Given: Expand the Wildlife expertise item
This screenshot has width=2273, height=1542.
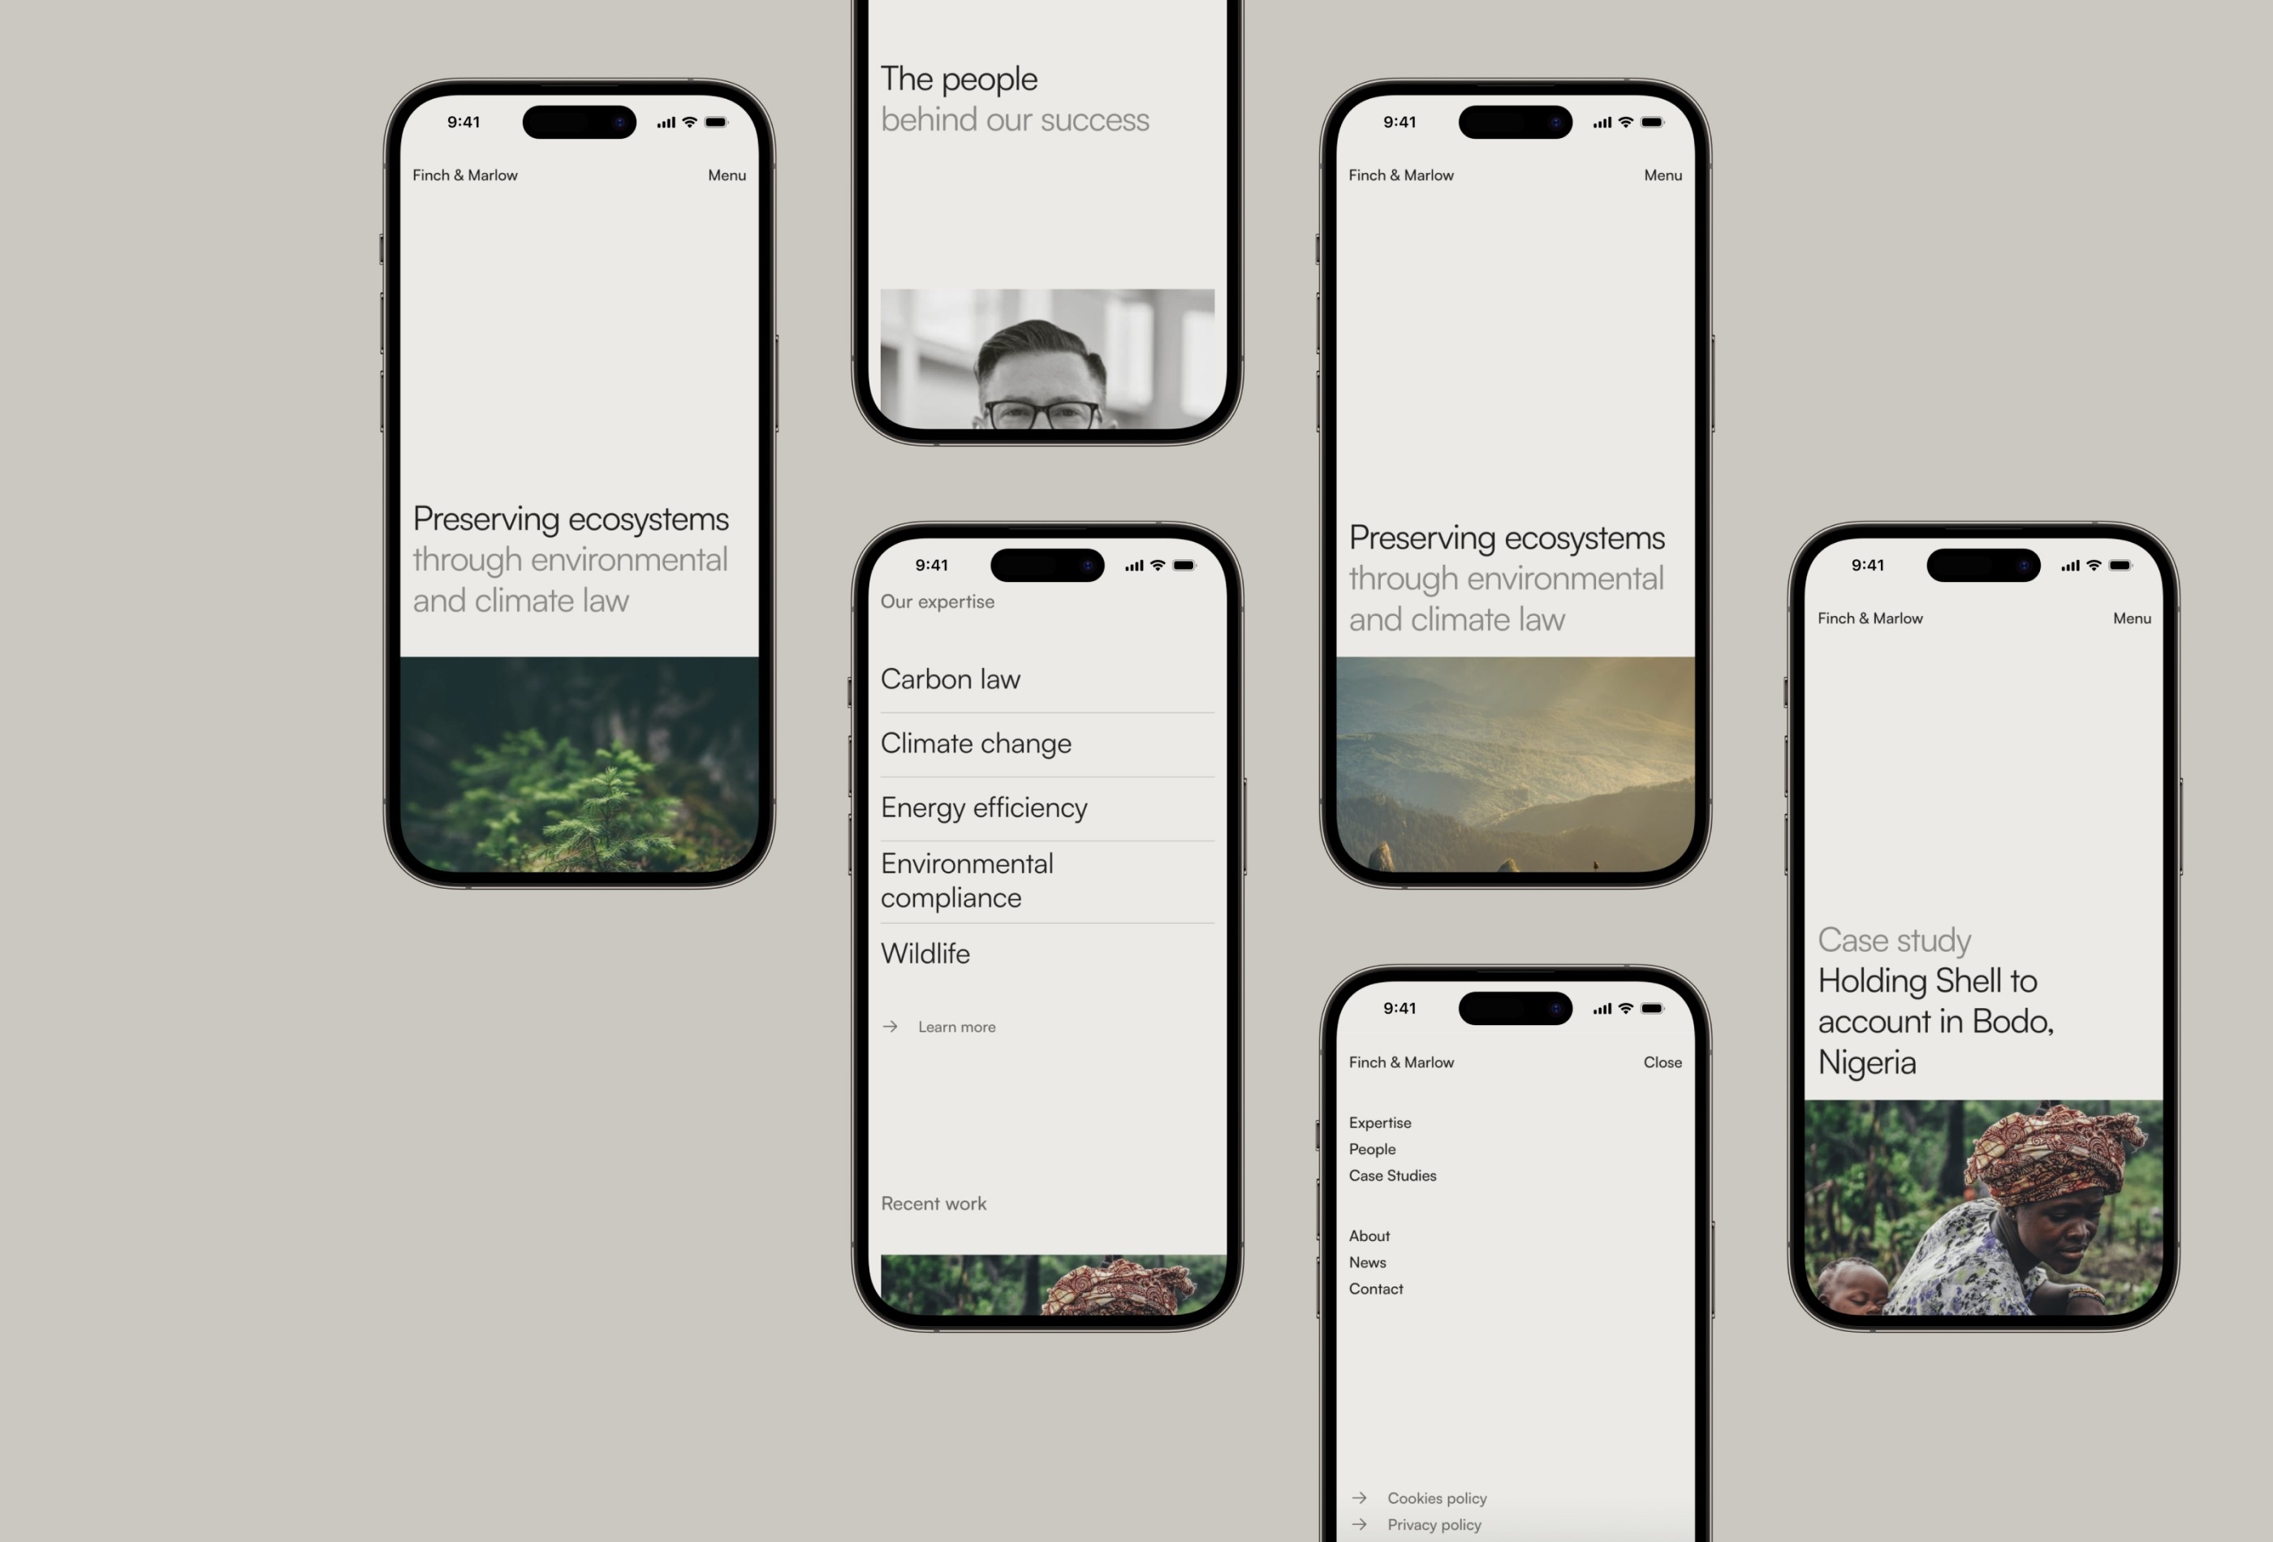Looking at the screenshot, I should [924, 952].
